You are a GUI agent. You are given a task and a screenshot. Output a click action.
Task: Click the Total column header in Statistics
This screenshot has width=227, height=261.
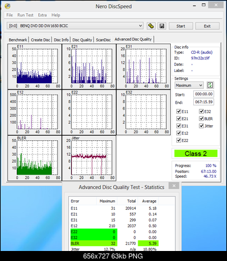pyautogui.click(x=128, y=201)
